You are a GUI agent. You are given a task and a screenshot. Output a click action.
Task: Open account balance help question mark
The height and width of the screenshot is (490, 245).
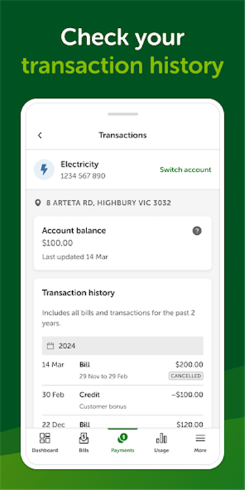coord(197,231)
